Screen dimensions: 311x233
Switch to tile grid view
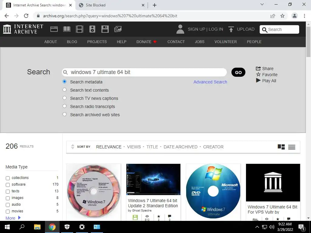pos(281,147)
